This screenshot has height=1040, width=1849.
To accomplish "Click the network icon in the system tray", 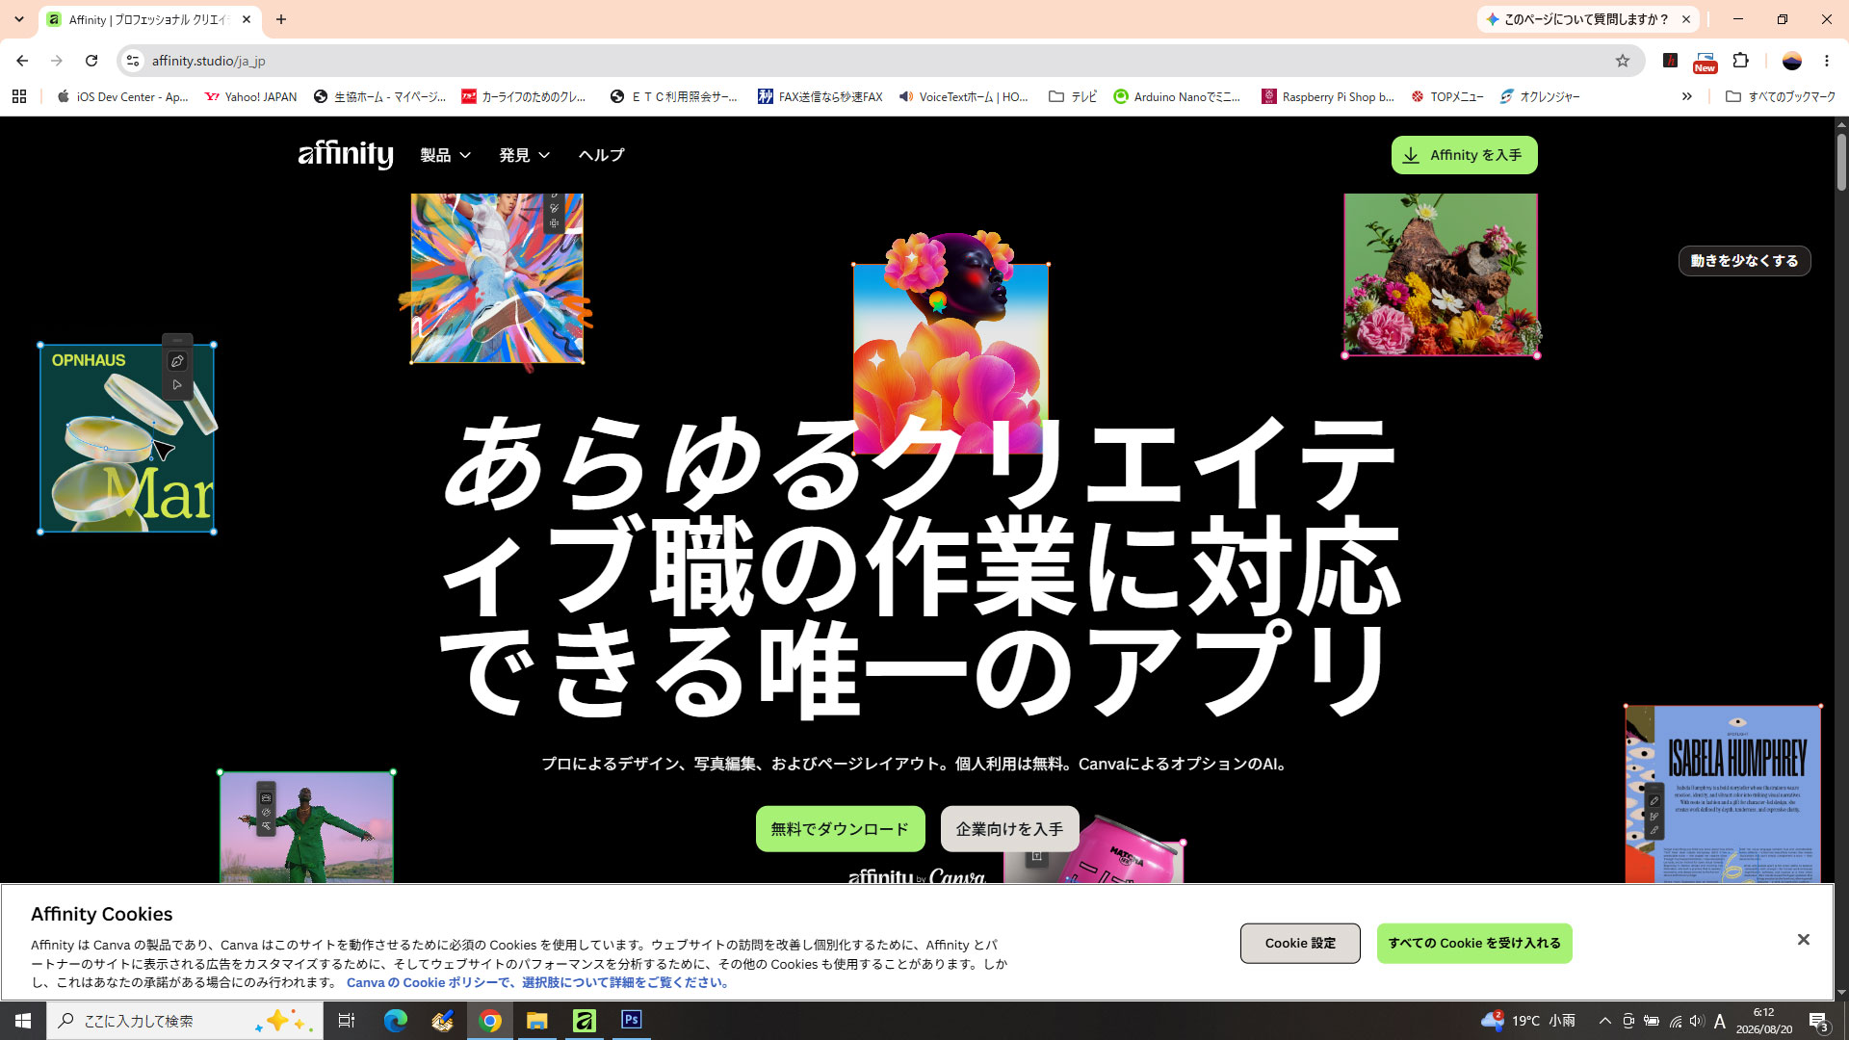I will (x=1676, y=1021).
